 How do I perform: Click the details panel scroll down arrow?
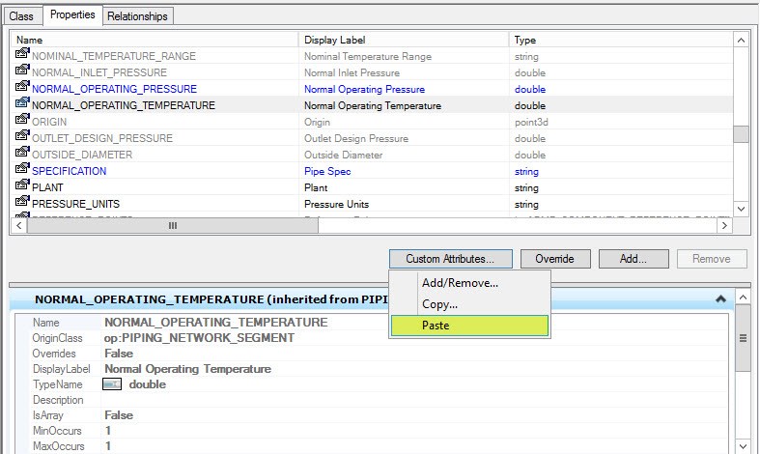tap(743, 446)
